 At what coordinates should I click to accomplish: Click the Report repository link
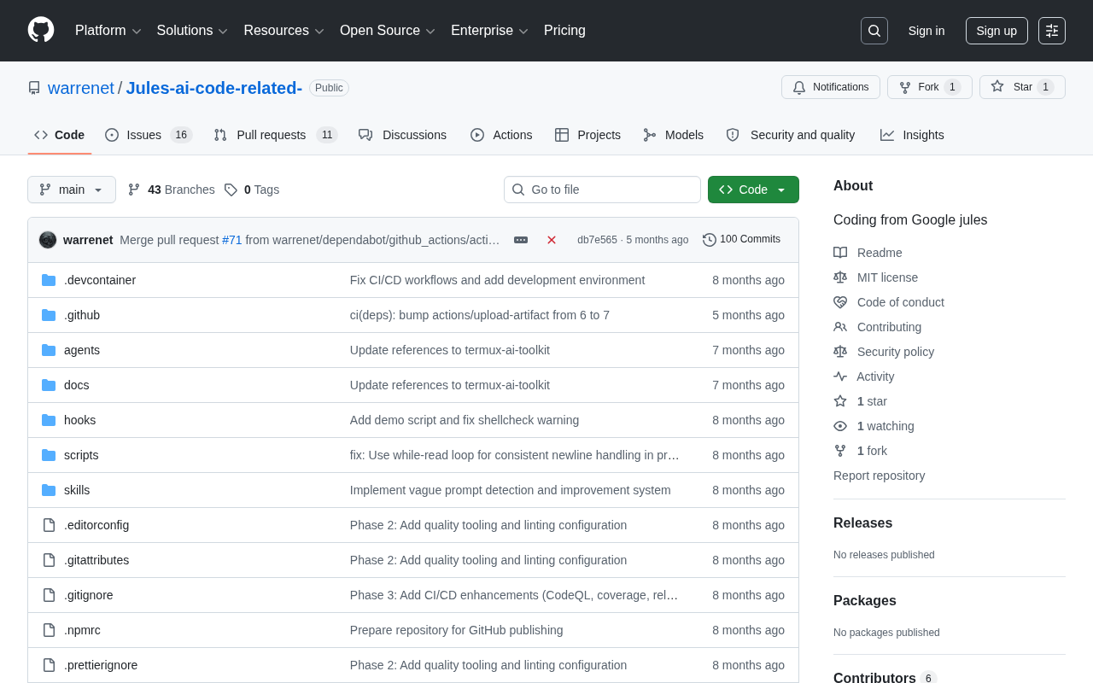click(x=879, y=476)
